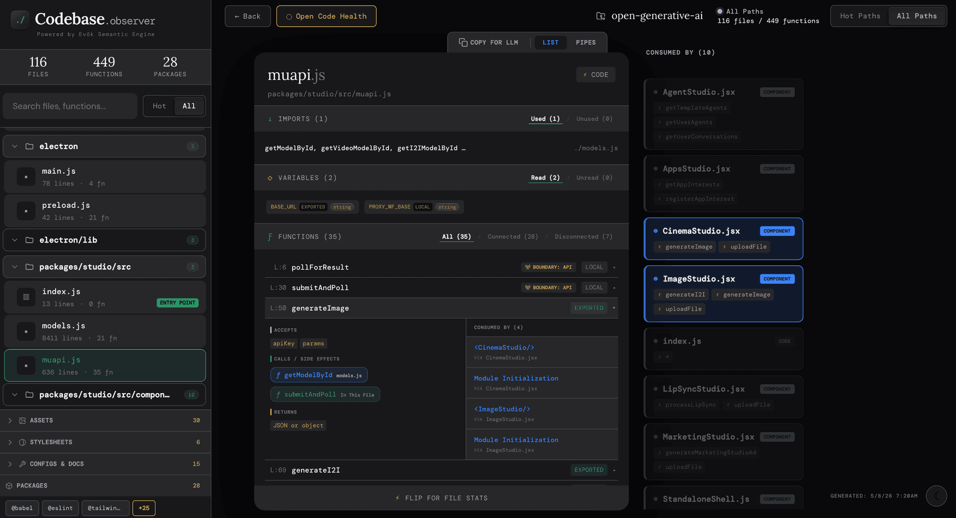Click the main.js file icon
956x518 pixels.
pos(26,177)
